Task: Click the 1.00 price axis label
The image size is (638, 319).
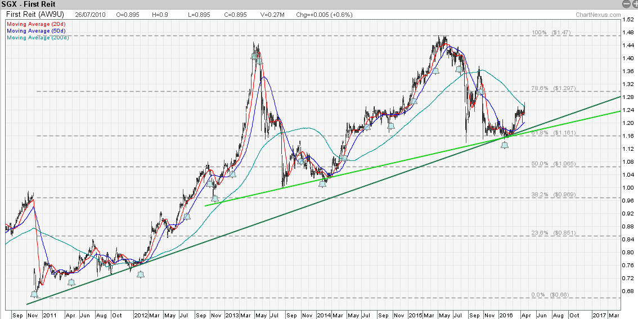Action: pos(628,187)
